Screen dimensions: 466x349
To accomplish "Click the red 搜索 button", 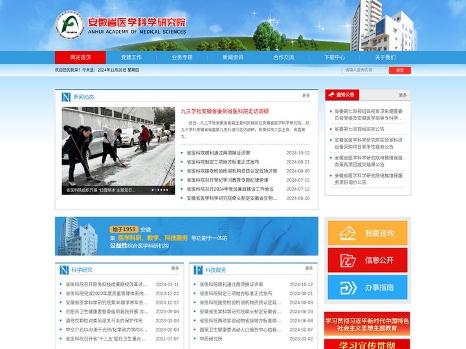I will point(400,70).
